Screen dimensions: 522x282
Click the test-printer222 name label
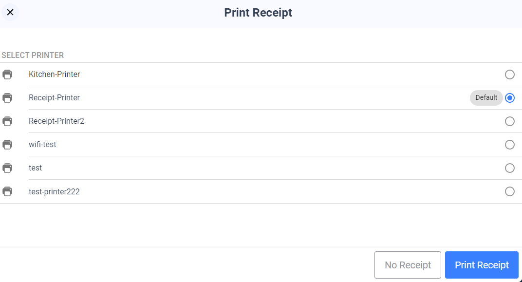coord(54,191)
